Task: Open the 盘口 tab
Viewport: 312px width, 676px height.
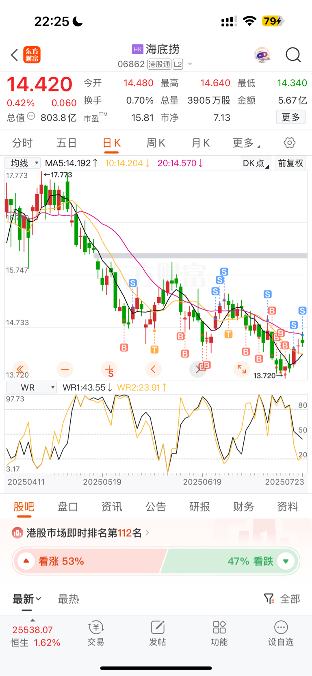Action: [68, 507]
